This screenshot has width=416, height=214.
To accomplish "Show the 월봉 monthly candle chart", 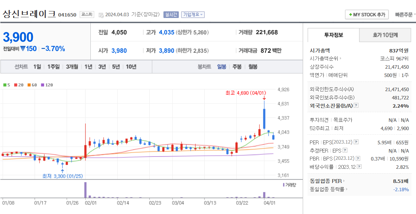I will tap(253, 67).
